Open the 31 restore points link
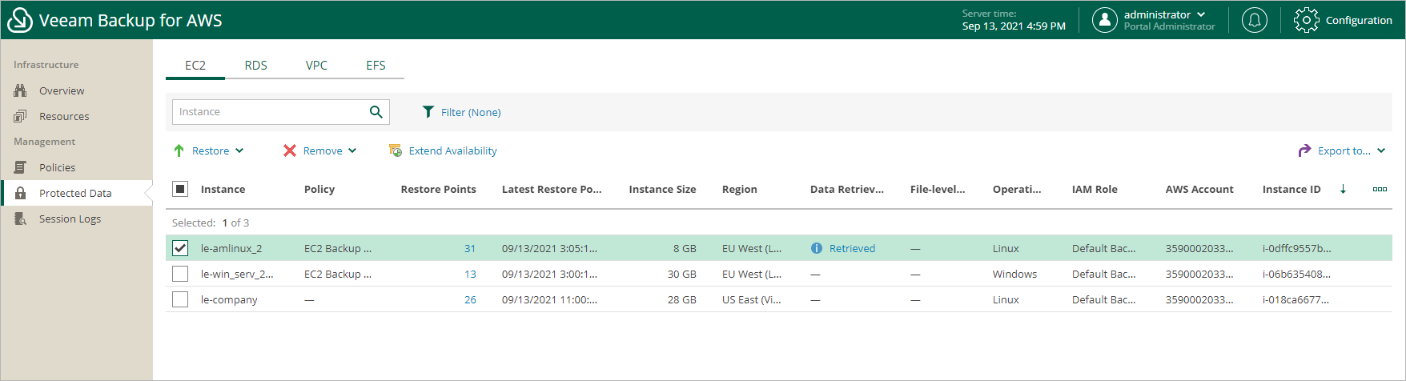This screenshot has height=381, width=1406. click(x=470, y=248)
